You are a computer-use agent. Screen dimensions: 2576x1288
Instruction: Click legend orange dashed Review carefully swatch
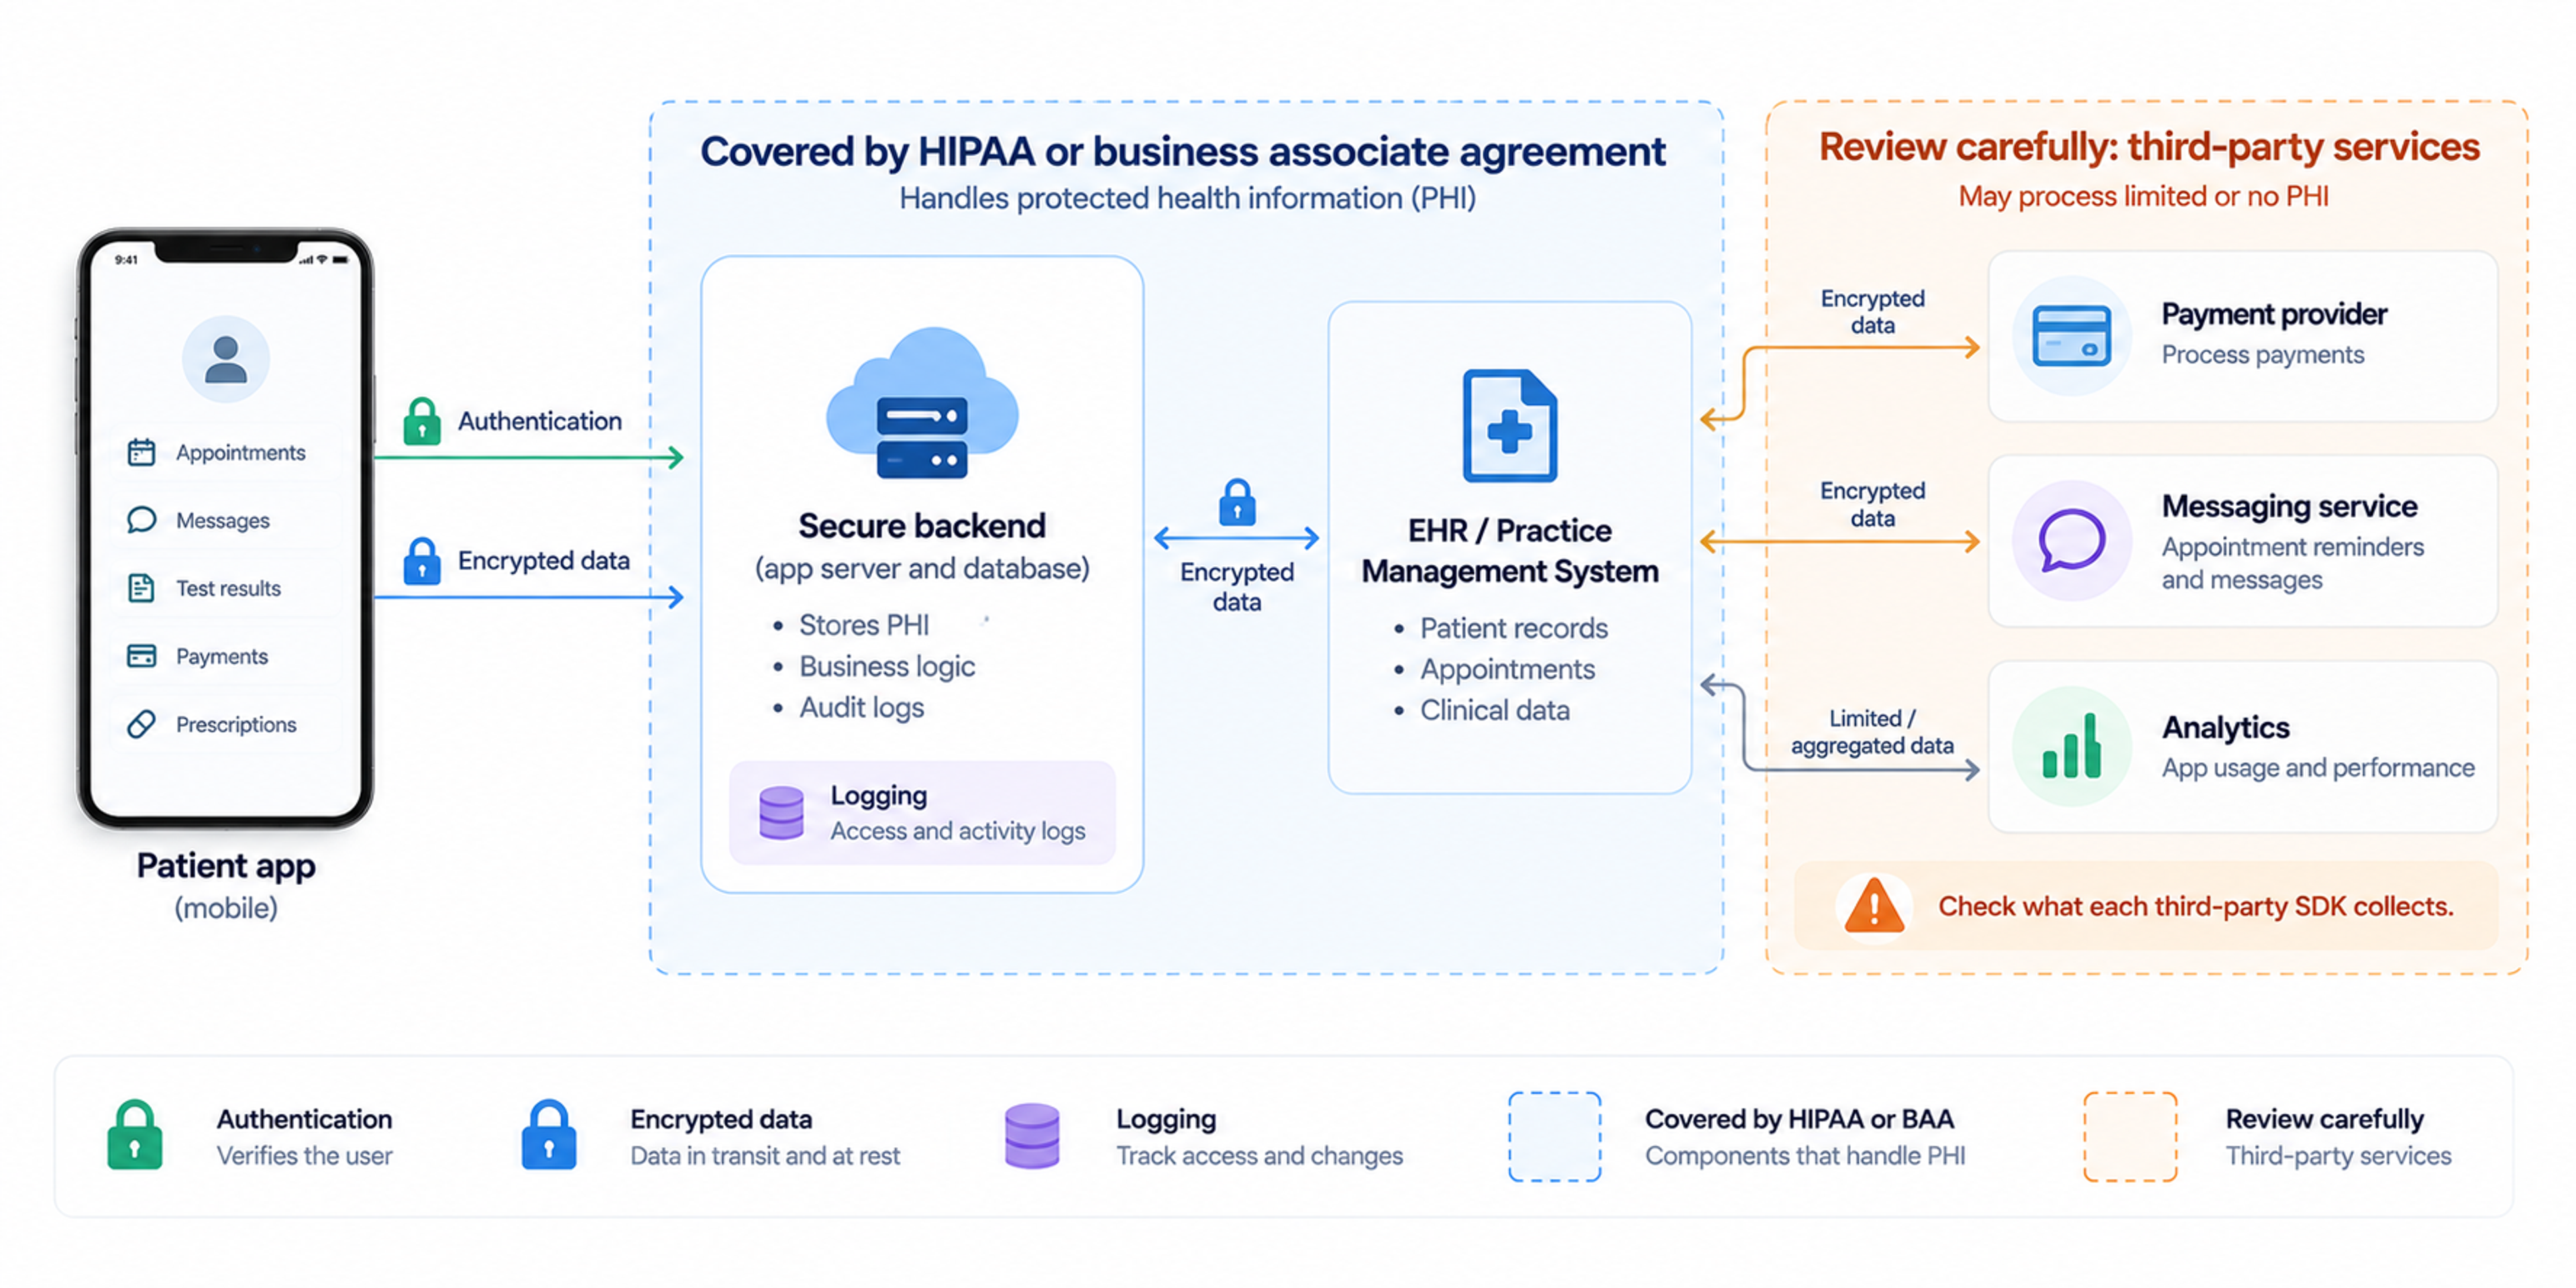pos(2130,1137)
